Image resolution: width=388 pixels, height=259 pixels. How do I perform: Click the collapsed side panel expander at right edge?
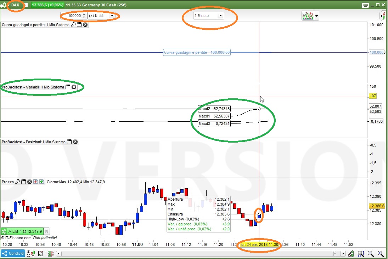383,16
